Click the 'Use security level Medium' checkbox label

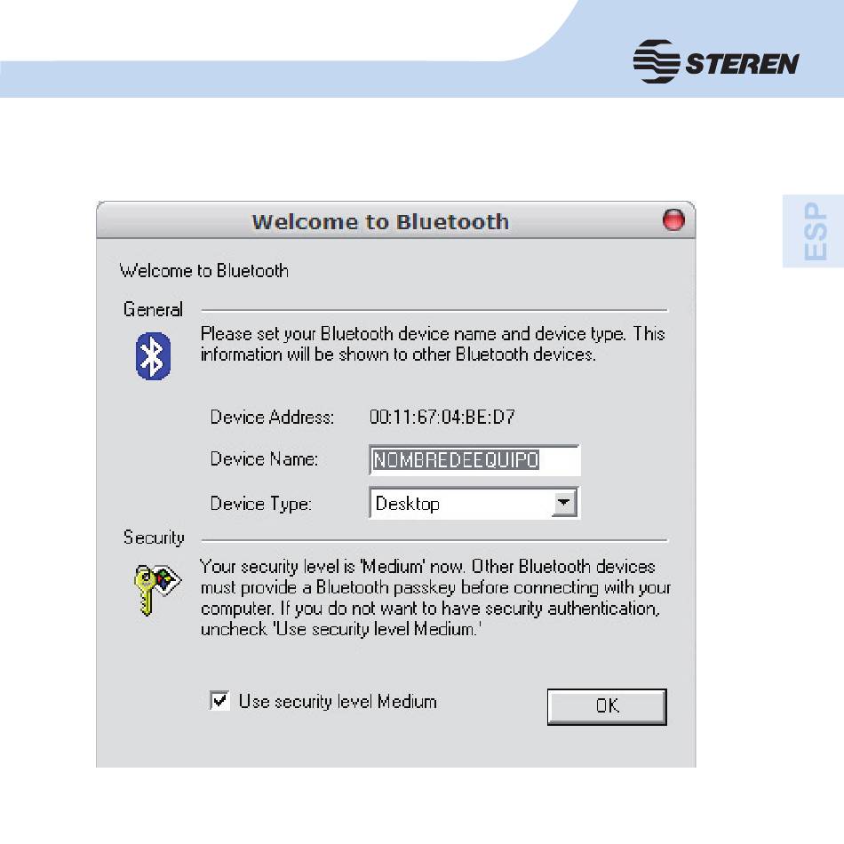coord(338,701)
